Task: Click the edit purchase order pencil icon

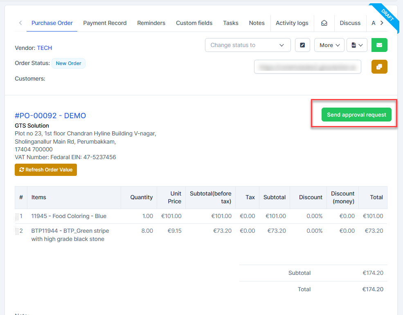Action: [x=302, y=45]
